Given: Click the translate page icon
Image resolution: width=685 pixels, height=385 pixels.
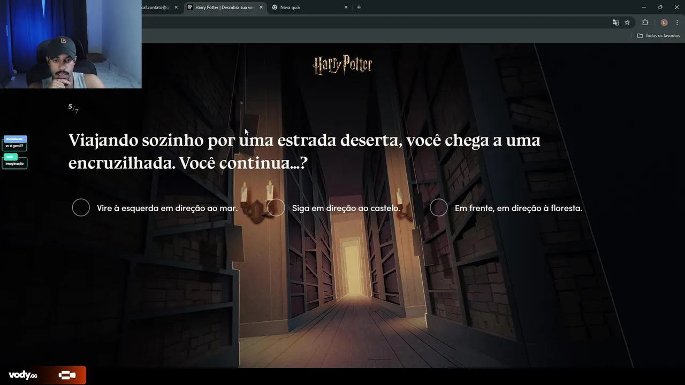Looking at the screenshot, I should pyautogui.click(x=615, y=22).
